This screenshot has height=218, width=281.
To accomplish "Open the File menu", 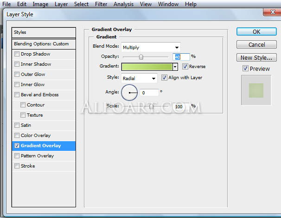I will coord(6,4).
